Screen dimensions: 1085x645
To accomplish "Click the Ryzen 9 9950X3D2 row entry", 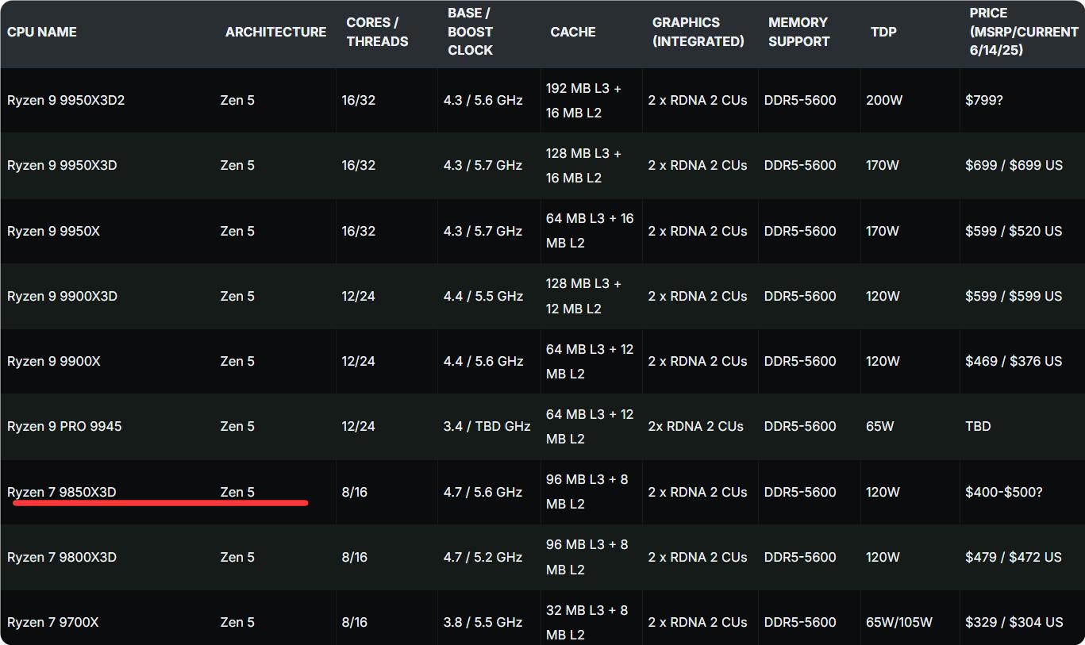I will (x=65, y=100).
